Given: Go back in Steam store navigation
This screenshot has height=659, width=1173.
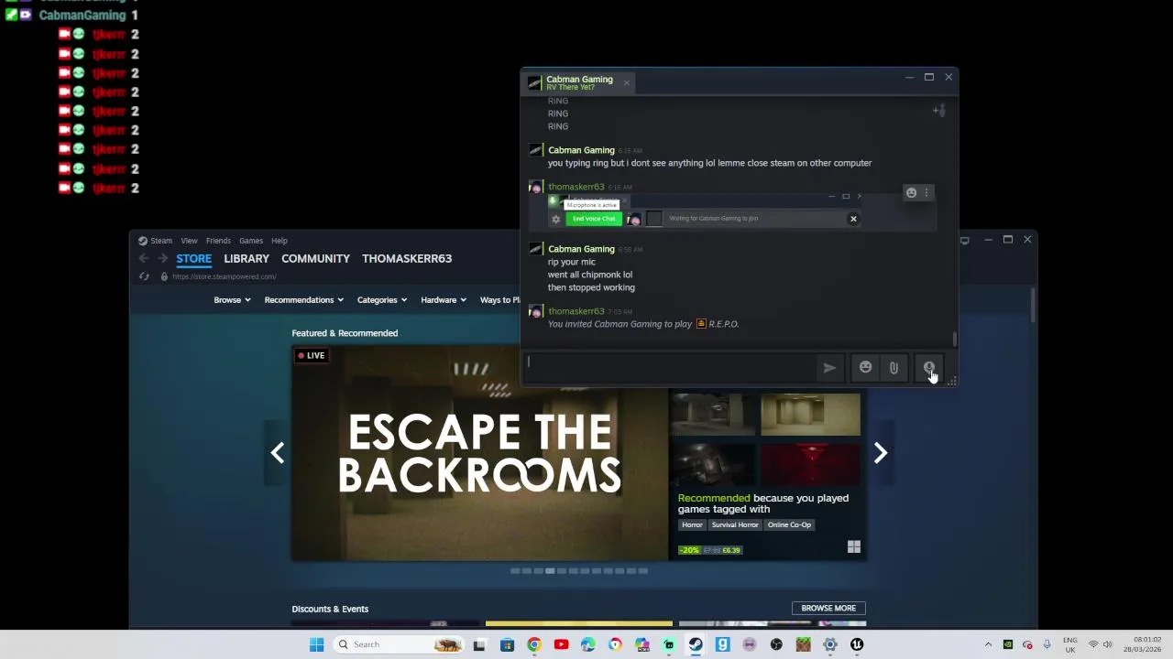Looking at the screenshot, I should pos(144,259).
